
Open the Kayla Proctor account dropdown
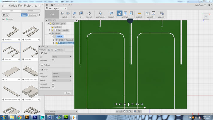coord(200,5)
